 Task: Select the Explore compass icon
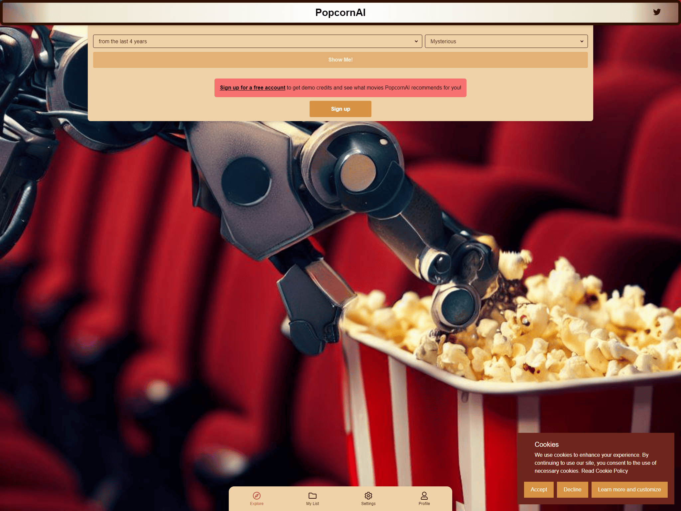(256, 495)
